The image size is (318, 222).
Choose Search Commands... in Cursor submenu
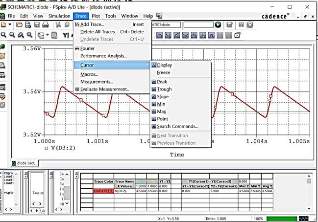[180, 127]
